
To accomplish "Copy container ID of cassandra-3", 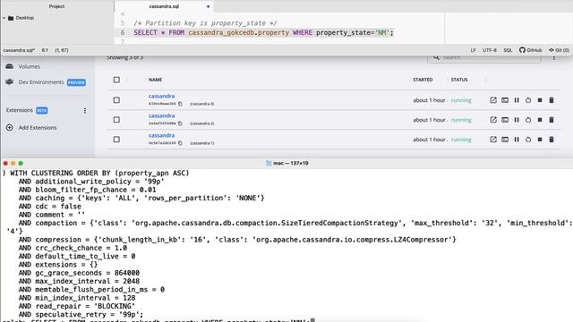I will 180,104.
